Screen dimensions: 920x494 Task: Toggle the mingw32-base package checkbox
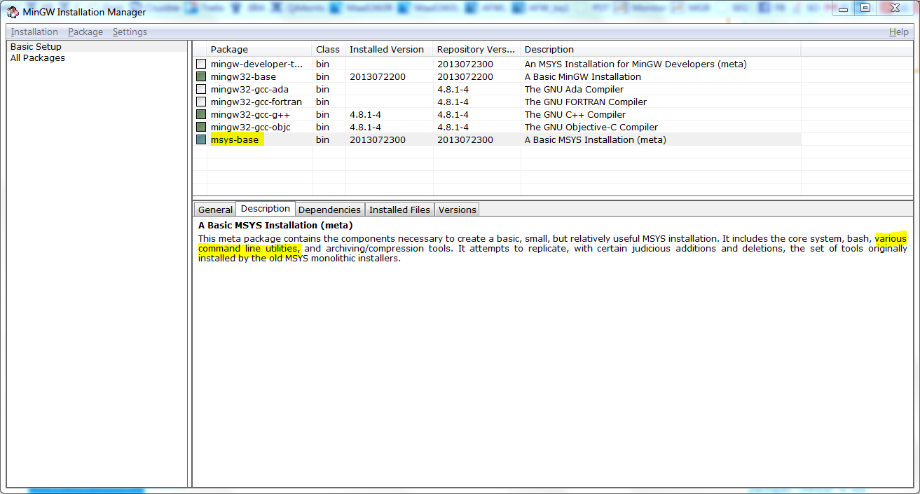click(201, 76)
